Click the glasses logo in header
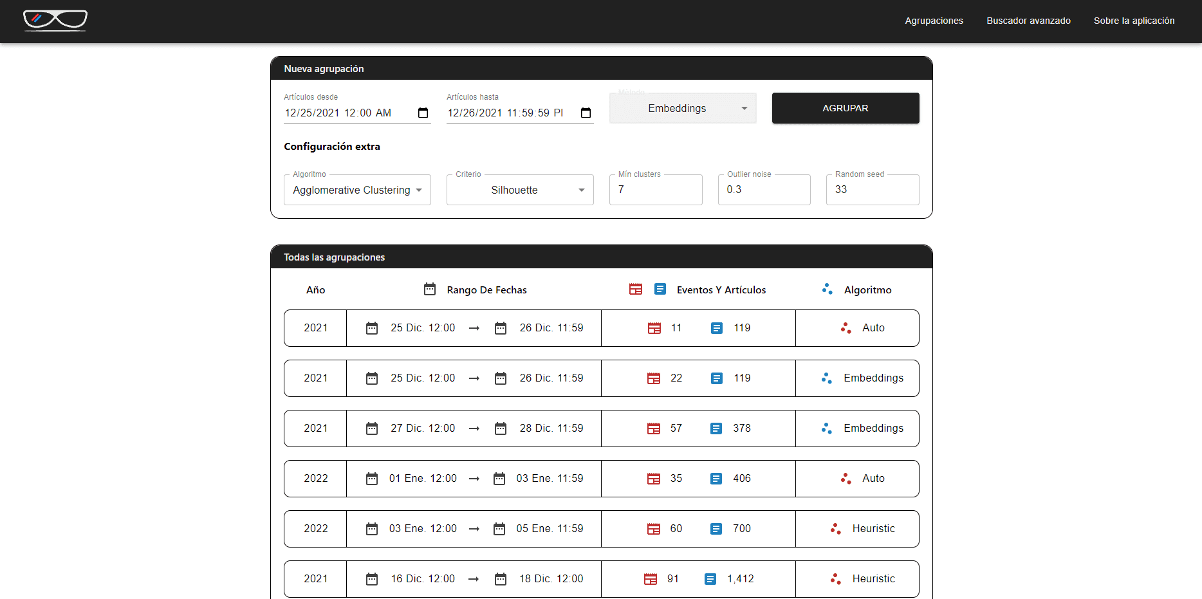The height and width of the screenshot is (599, 1202). pos(55,21)
